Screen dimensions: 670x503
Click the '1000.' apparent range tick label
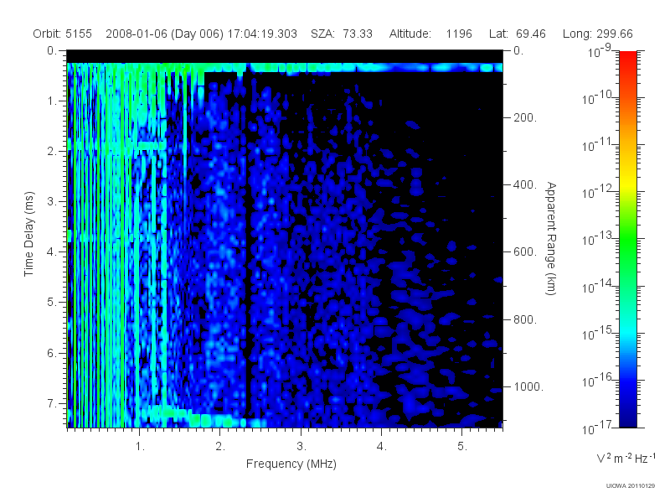pyautogui.click(x=528, y=386)
